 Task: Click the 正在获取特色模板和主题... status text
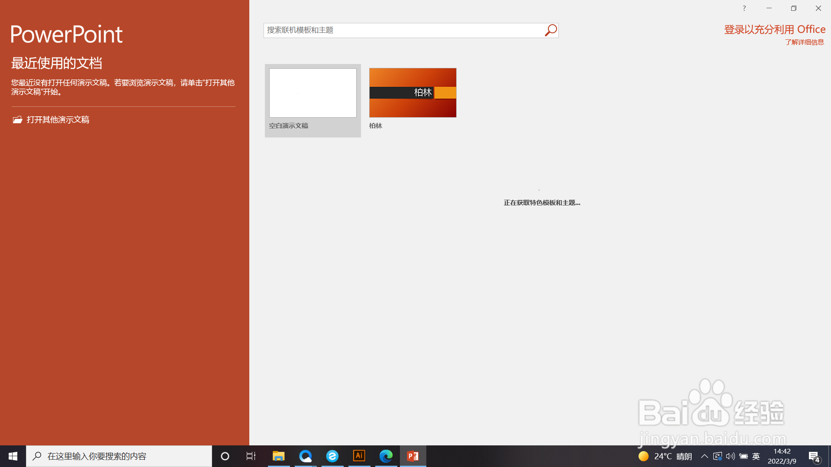click(542, 203)
